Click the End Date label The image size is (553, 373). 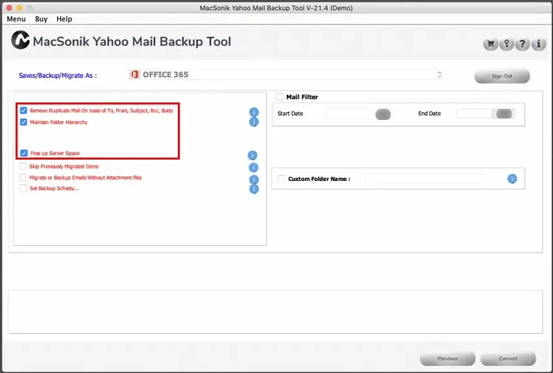[x=430, y=114]
